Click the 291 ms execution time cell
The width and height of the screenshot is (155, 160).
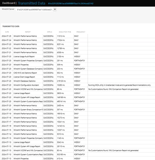click(60, 61)
